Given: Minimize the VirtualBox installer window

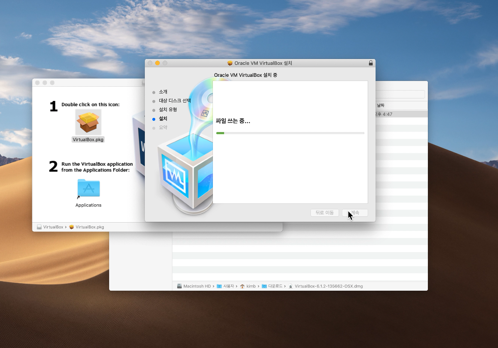Looking at the screenshot, I should (x=157, y=63).
